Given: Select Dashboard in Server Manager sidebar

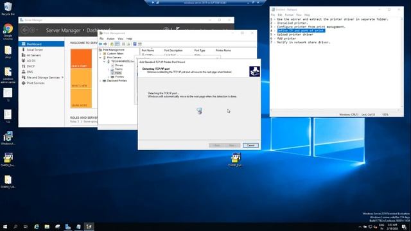Looking at the screenshot, I should pos(41,44).
